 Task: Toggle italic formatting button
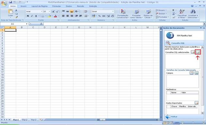(32, 16)
